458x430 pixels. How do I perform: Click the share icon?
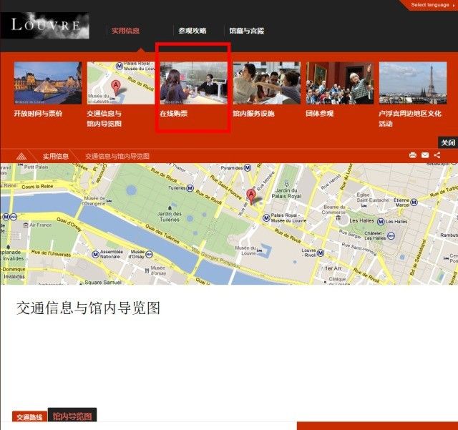click(437, 155)
